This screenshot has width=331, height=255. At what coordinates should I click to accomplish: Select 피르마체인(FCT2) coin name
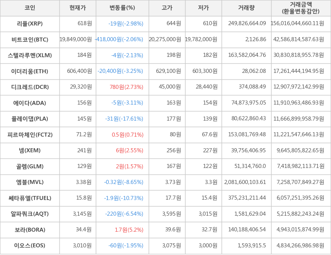click(30, 135)
